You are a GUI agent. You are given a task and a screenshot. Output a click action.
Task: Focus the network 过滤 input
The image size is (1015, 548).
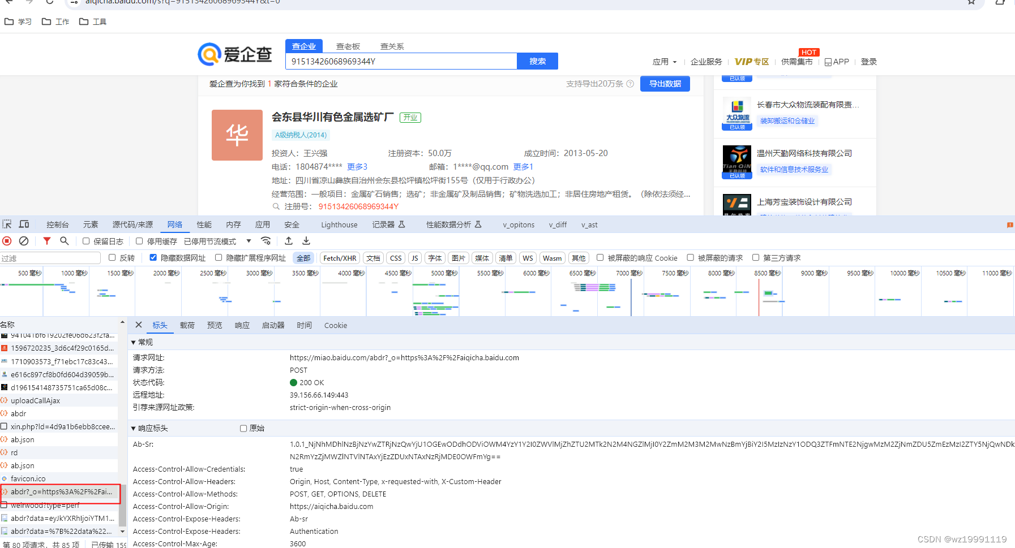point(50,258)
